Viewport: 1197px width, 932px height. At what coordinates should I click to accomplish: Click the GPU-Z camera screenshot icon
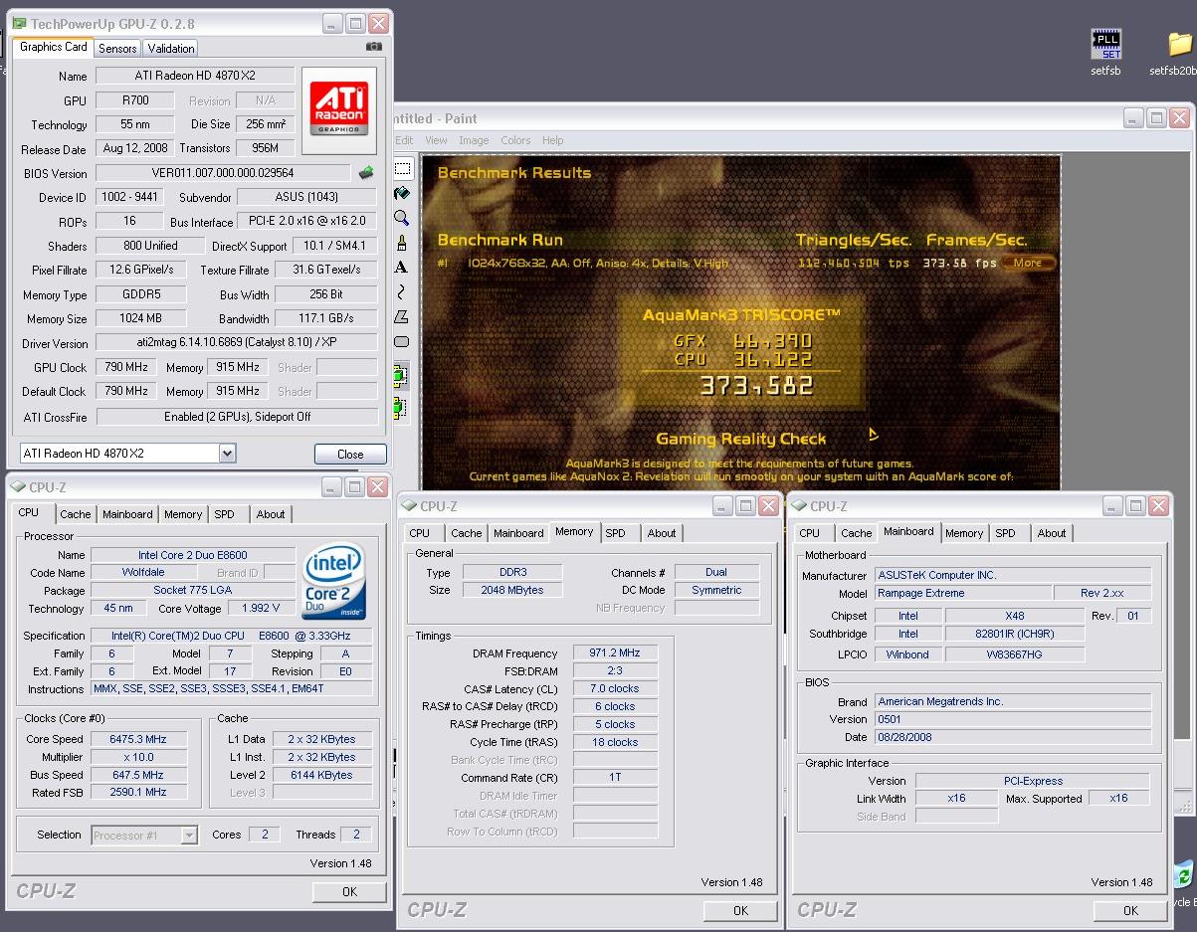(373, 47)
